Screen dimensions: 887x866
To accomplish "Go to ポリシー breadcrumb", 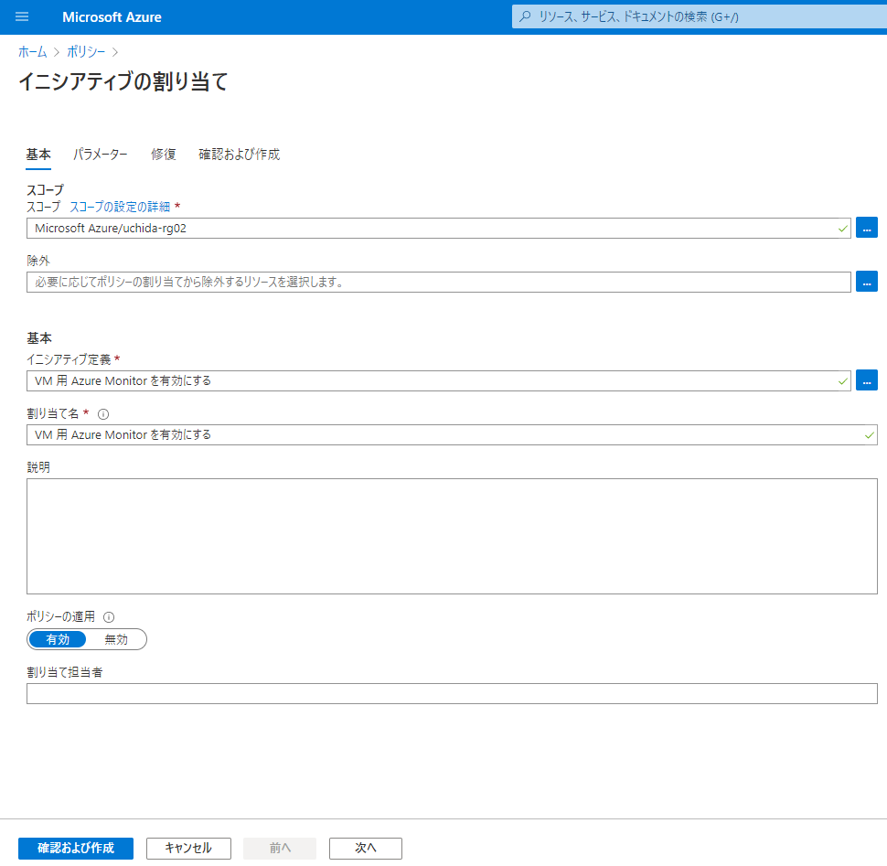I will 86,52.
